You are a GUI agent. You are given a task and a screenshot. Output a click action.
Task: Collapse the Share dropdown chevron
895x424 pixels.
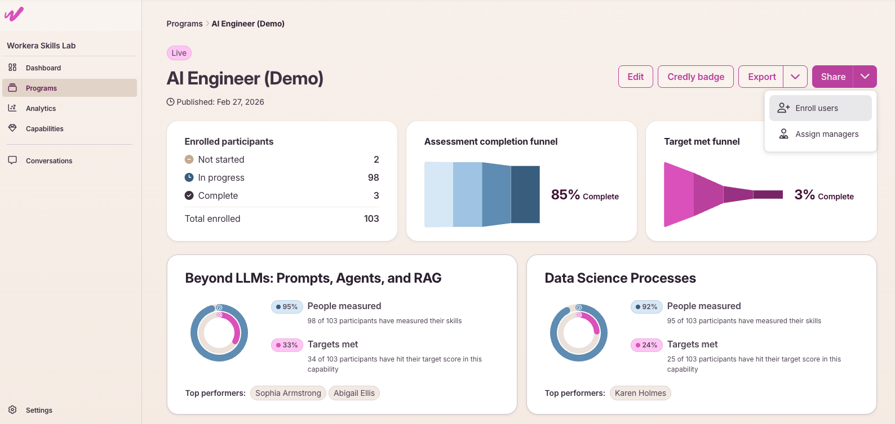[865, 77]
